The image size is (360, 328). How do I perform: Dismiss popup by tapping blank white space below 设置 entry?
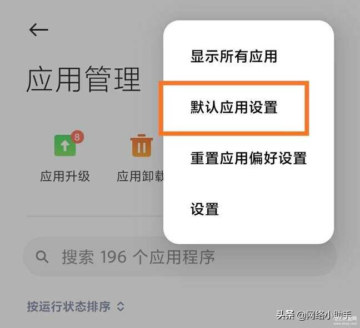tap(248, 230)
